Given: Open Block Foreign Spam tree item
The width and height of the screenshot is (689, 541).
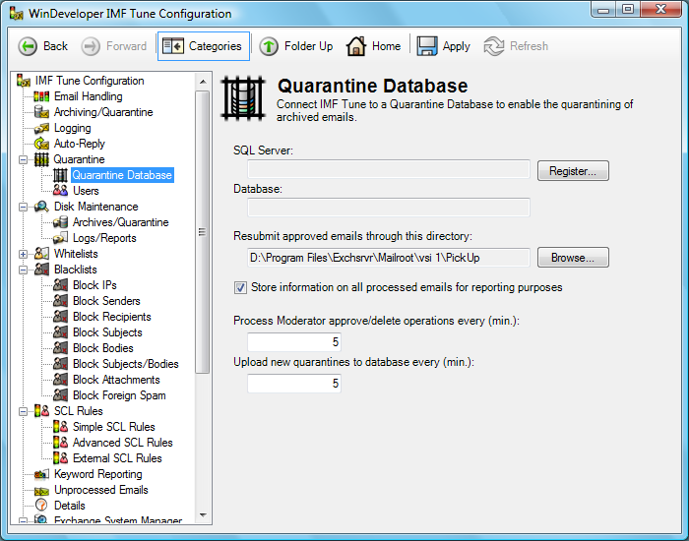Looking at the screenshot, I should pos(119,395).
